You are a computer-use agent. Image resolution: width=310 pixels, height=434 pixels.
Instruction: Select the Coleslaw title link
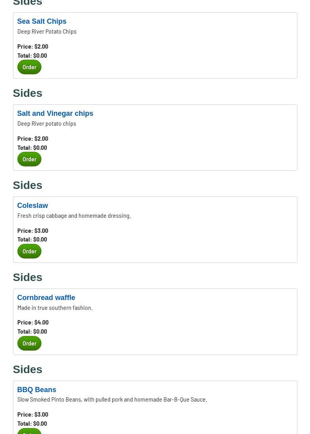click(32, 206)
